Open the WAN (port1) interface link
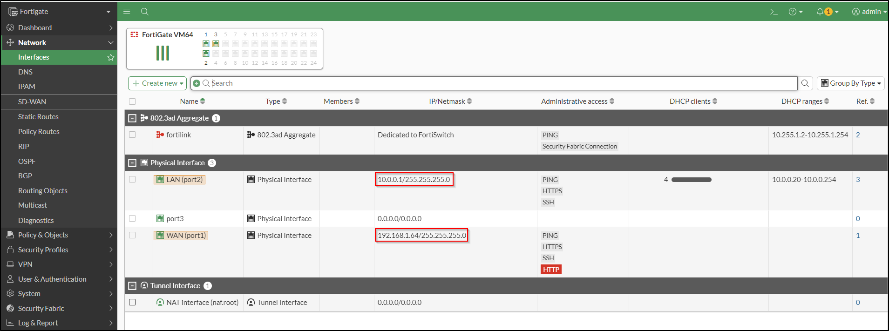Image resolution: width=889 pixels, height=331 pixels. tap(181, 236)
